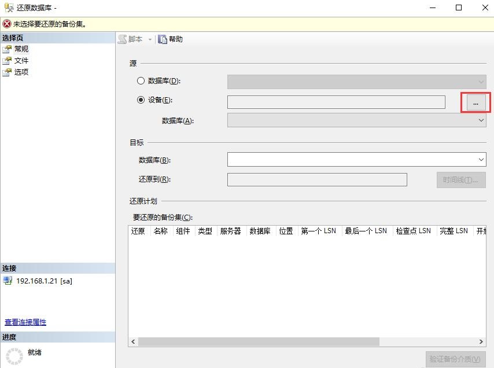This screenshot has width=494, height=368.
Task: Click the highlighted browse (...) device button
Action: tap(475, 102)
